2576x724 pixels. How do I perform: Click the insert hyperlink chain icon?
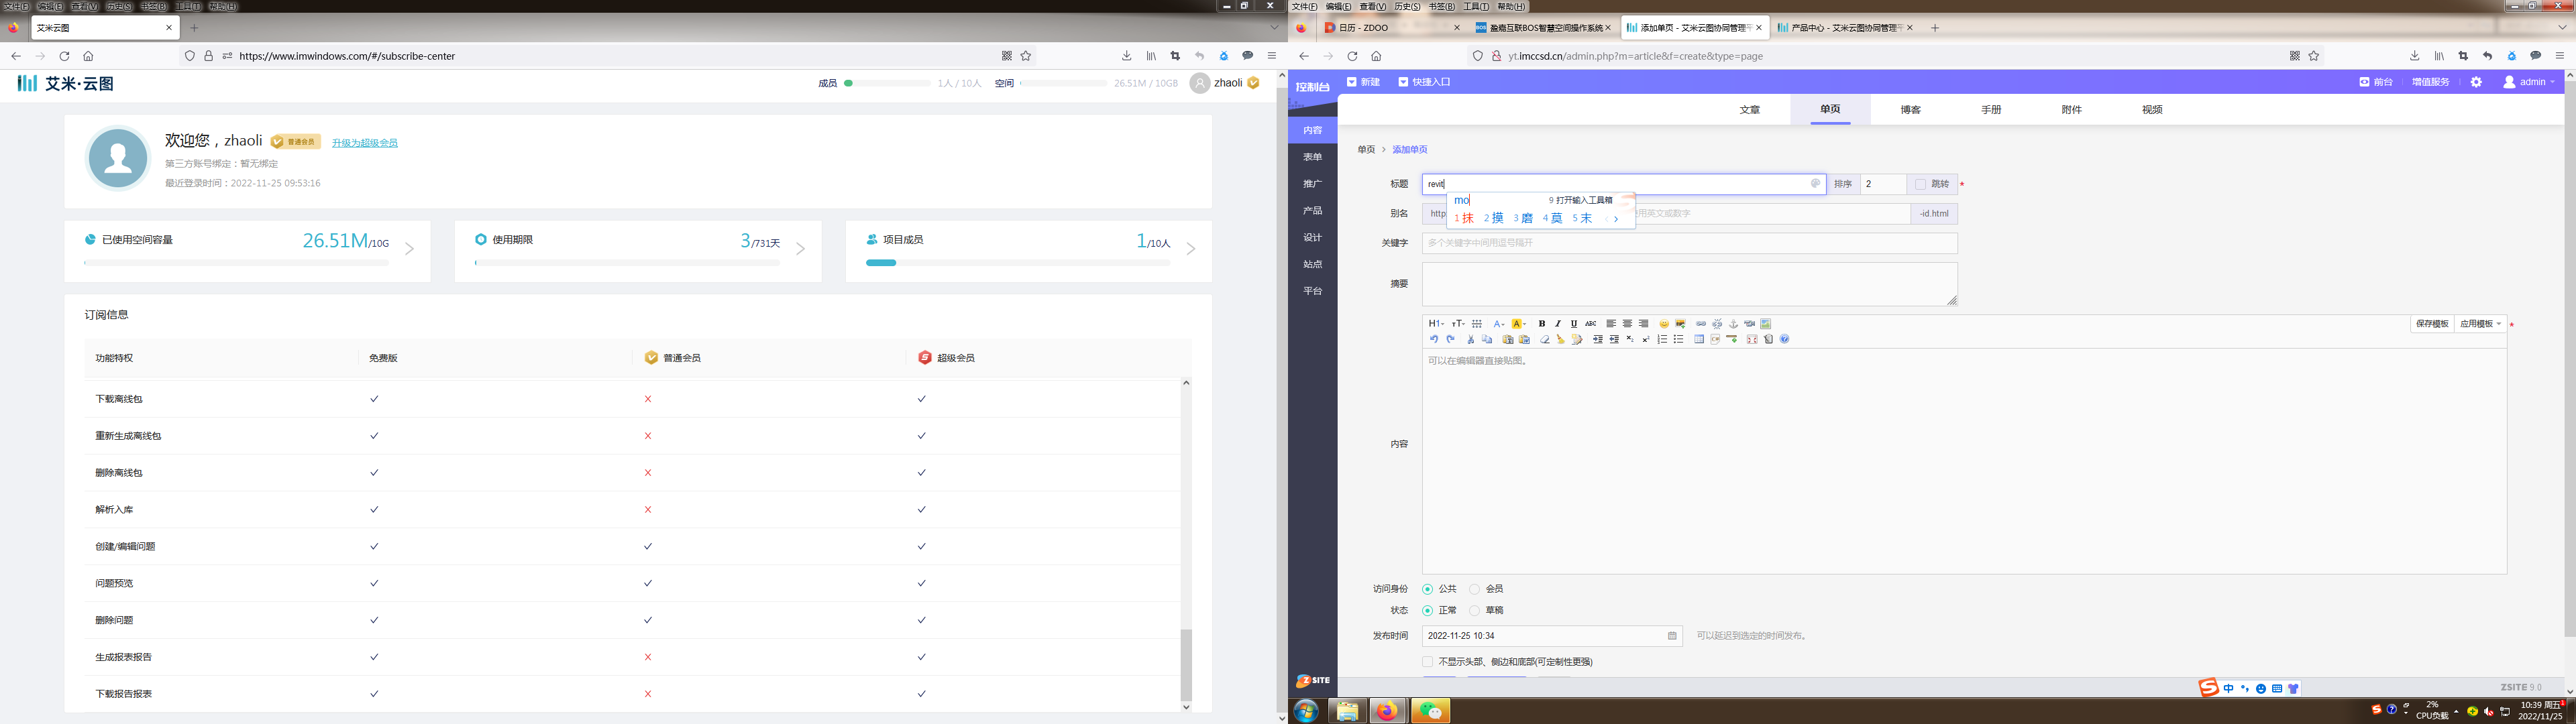[1701, 324]
